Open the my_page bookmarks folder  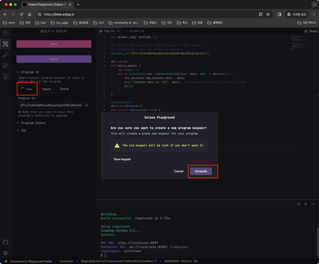tap(59, 23)
